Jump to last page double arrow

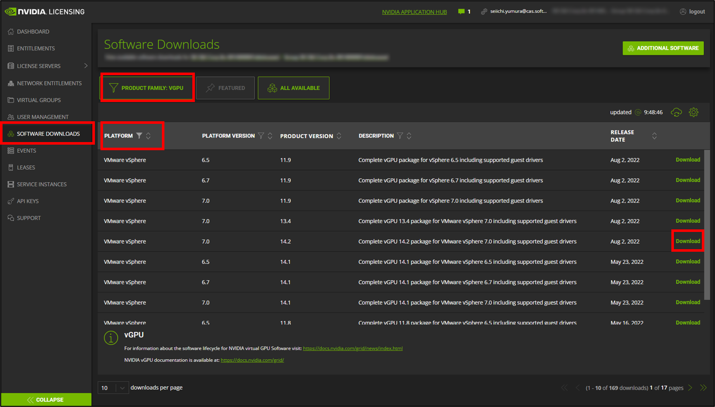(703, 388)
